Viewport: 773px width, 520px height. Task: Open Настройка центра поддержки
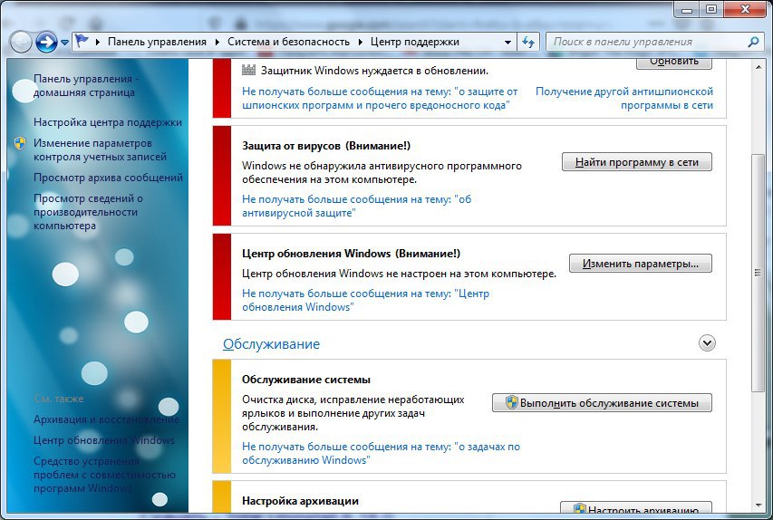pos(108,122)
